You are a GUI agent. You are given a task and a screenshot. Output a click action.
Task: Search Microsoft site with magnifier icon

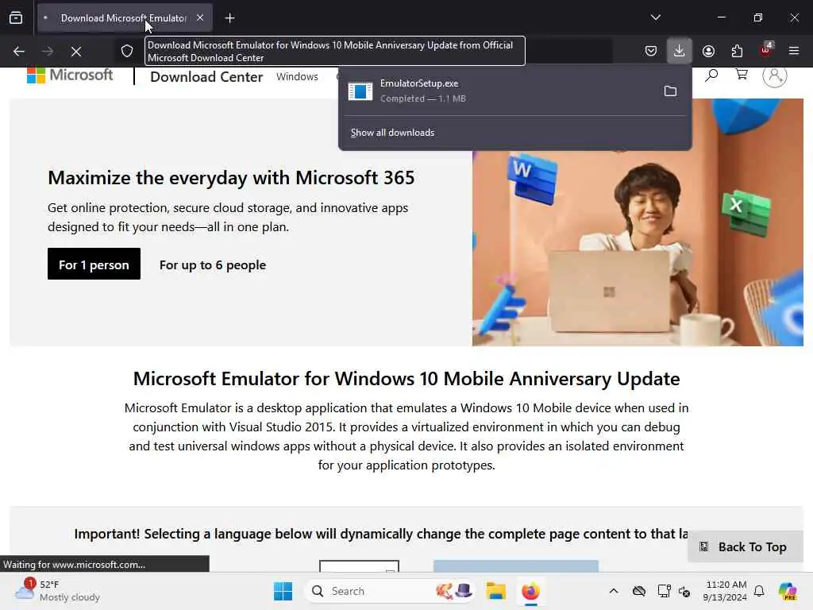click(x=711, y=75)
